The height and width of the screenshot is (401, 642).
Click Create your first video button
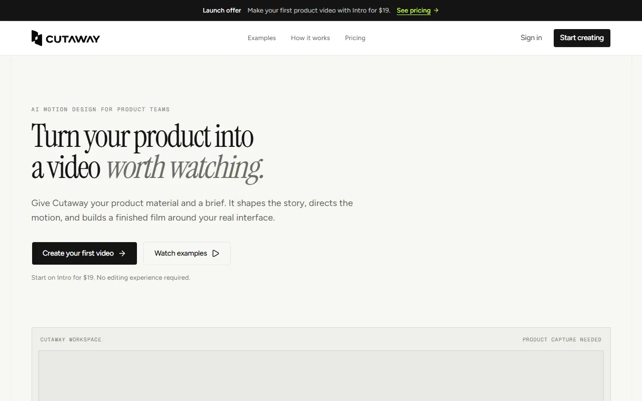point(84,254)
